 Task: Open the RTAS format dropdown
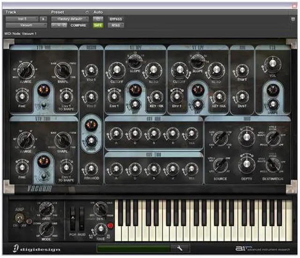coord(116,25)
